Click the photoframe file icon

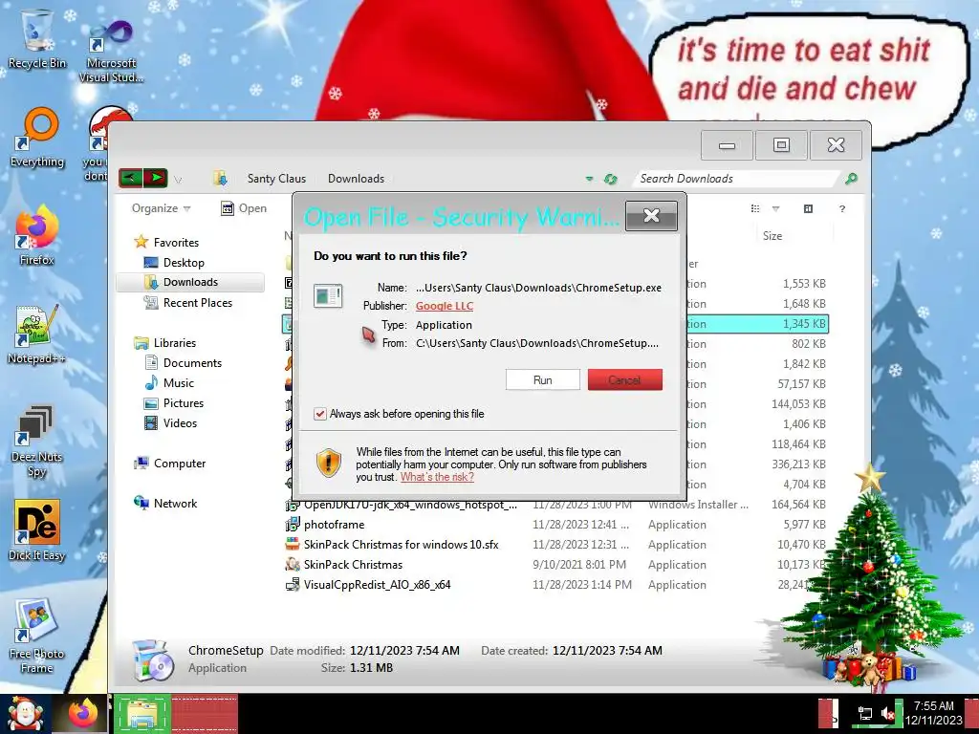click(x=292, y=525)
